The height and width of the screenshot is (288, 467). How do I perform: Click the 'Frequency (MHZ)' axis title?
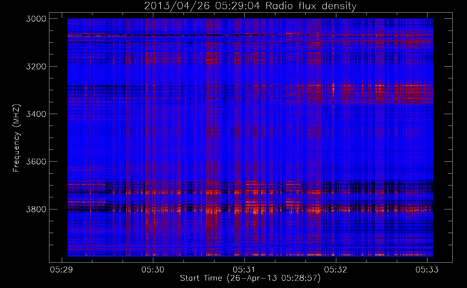click(17, 138)
